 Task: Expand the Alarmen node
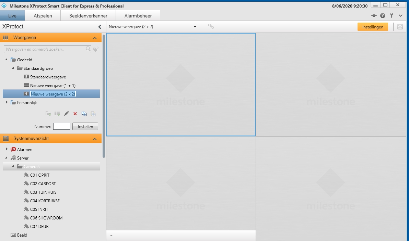7,149
